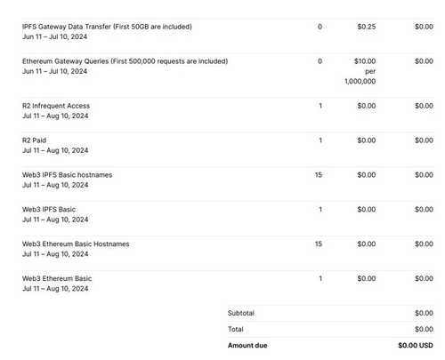The height and width of the screenshot is (360, 445).
Task: Click the R2 Infrequent Access row title
Action: point(56,106)
